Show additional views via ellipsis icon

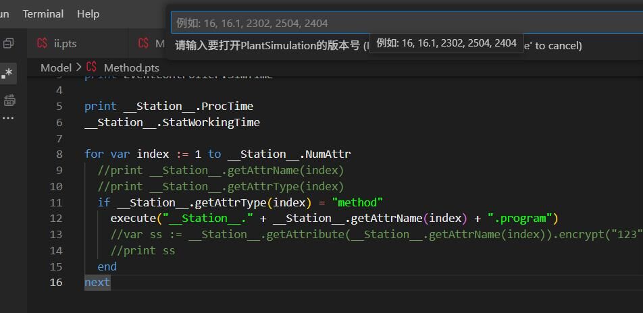coord(8,118)
